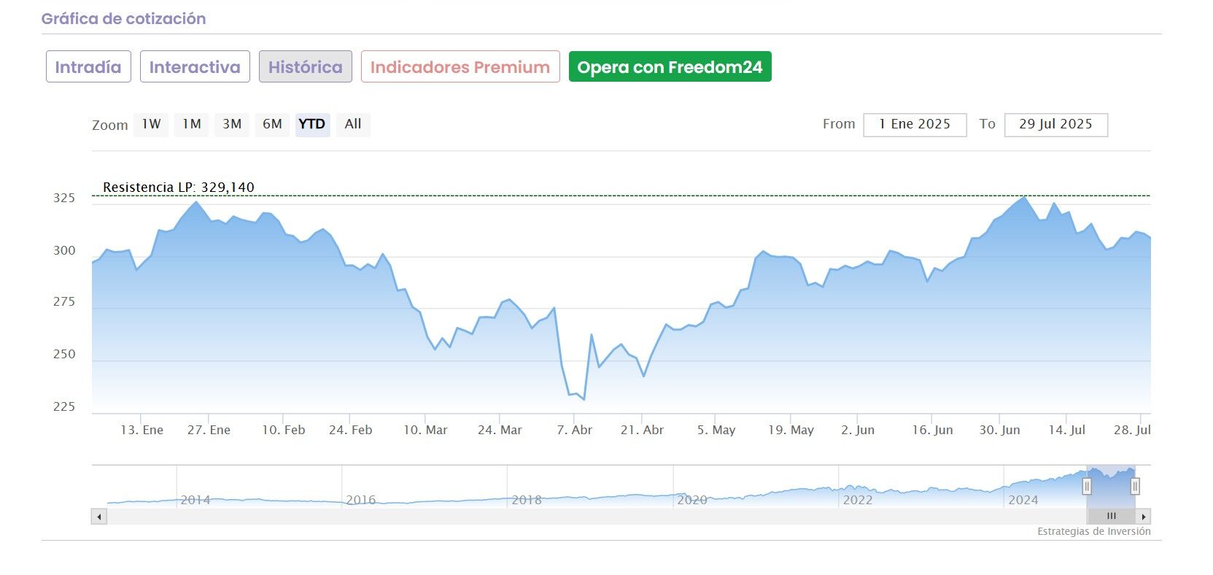The width and height of the screenshot is (1213, 575).
Task: Click the Estrategias de Inversión credit link
Action: 1093,532
